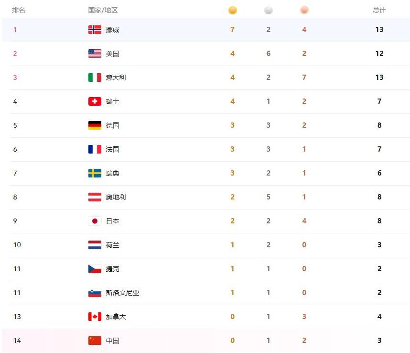Click the 荷兰 country name
410x353 pixels.
(112, 245)
